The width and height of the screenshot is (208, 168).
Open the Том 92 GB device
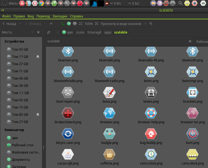pos(17,100)
